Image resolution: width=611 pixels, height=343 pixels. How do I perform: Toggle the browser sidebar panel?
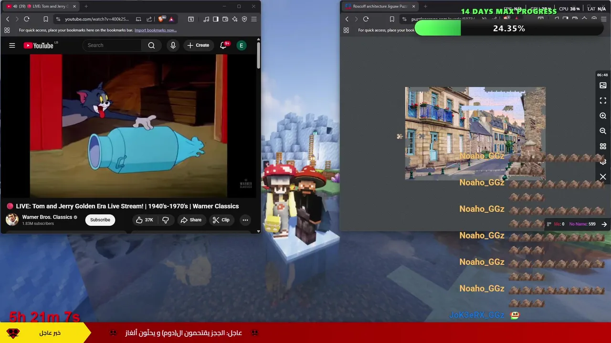(x=216, y=19)
